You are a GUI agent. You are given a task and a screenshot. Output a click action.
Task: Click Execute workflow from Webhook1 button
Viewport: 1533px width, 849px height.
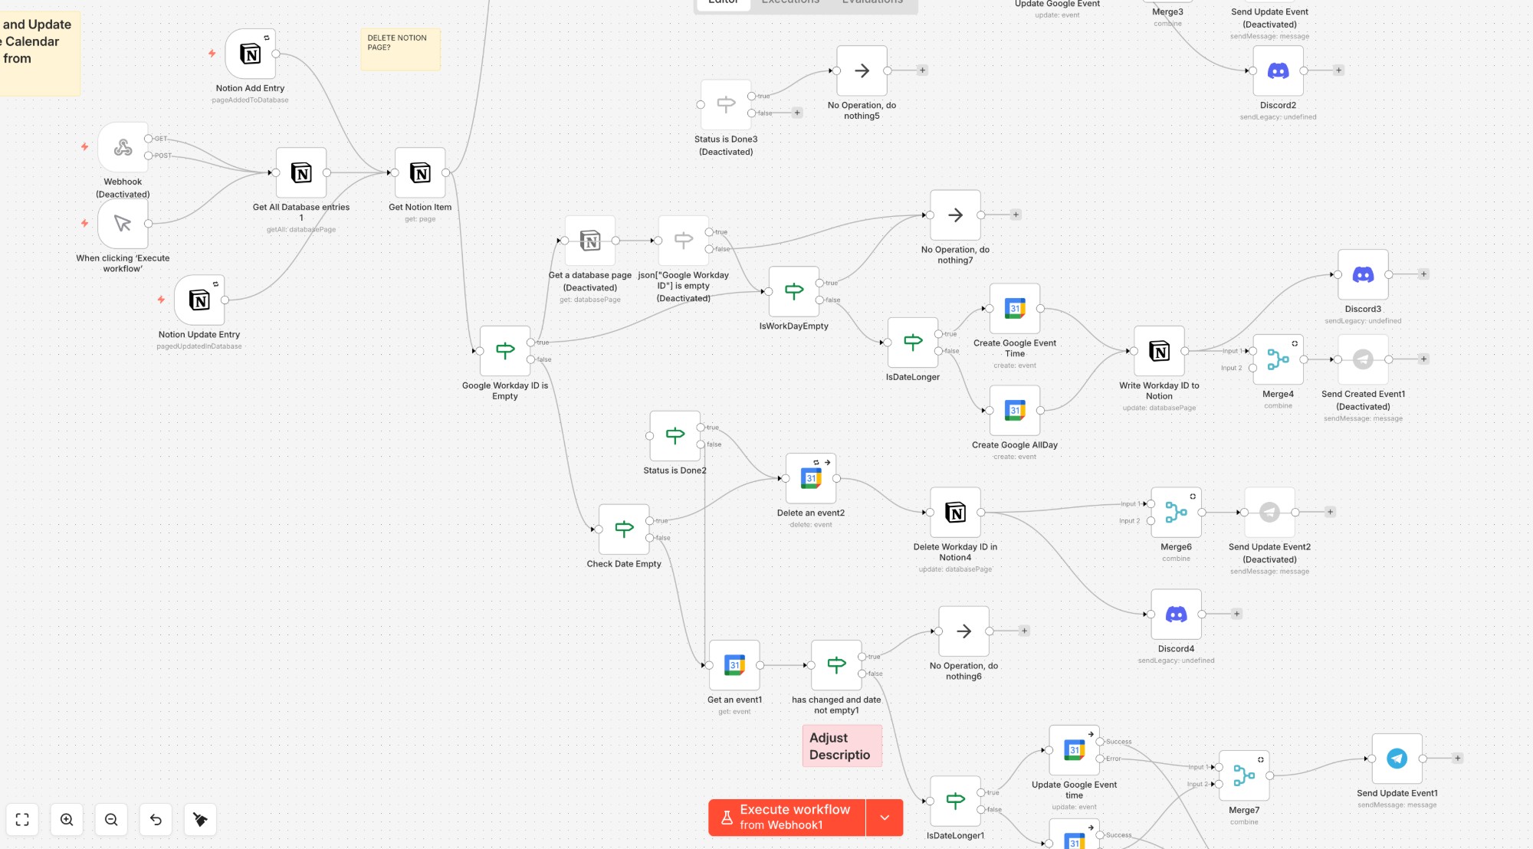[786, 818]
